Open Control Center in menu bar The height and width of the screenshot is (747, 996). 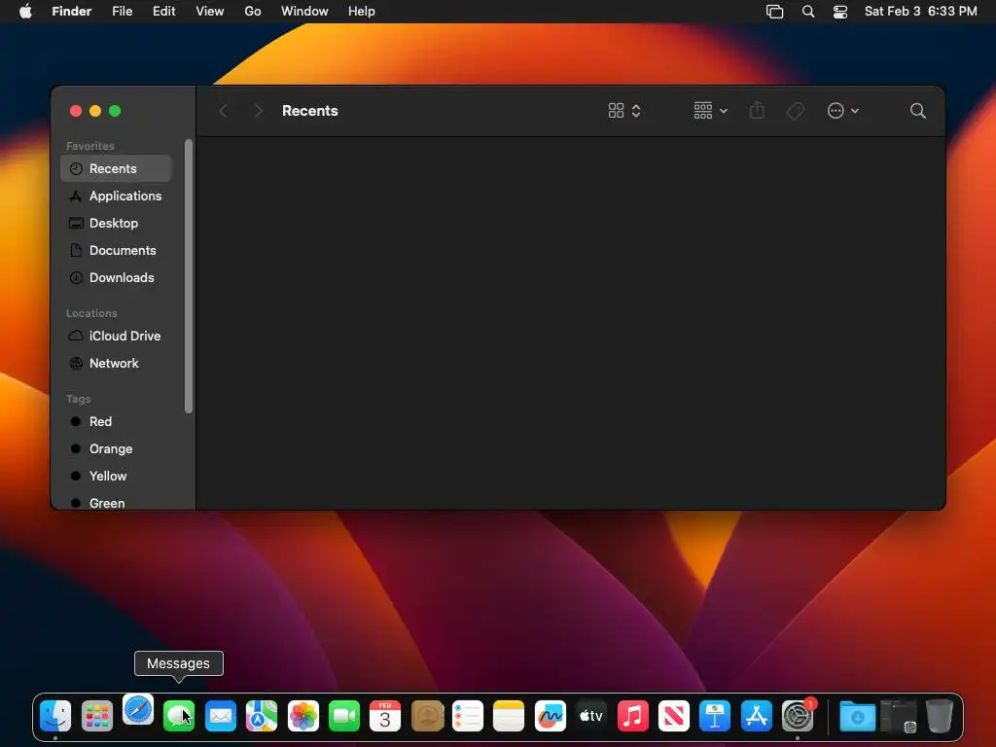840,12
